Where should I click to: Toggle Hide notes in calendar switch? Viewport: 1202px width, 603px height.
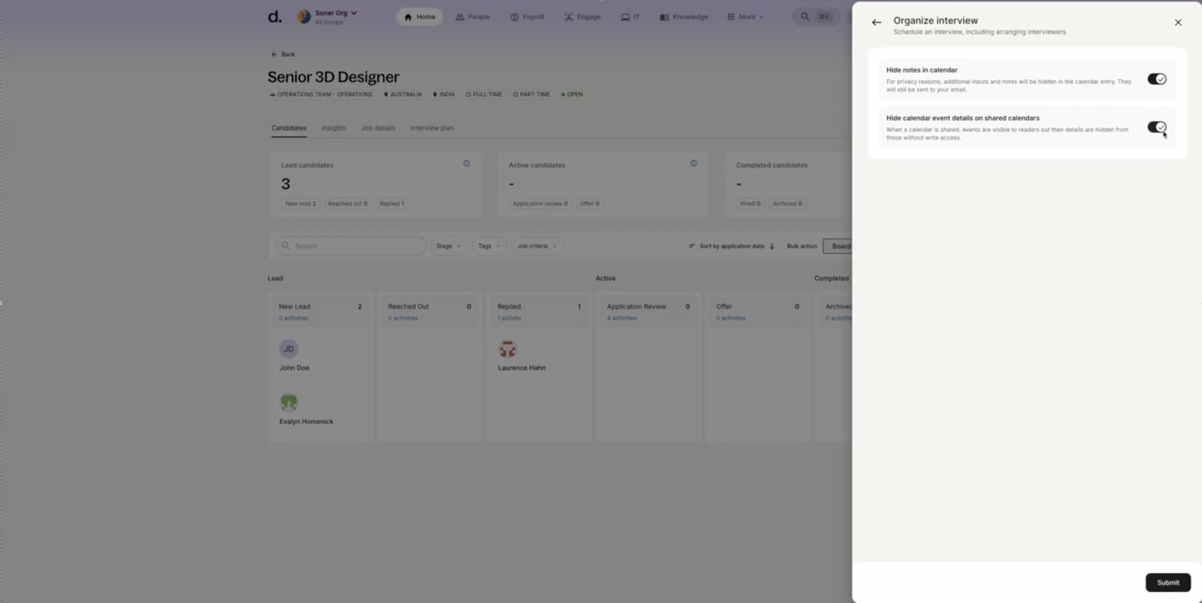coord(1157,79)
